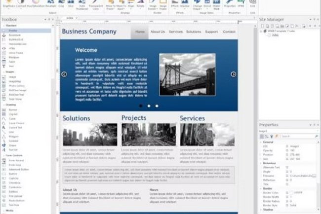The width and height of the screenshot is (321, 214).
Task: Collapse the Drawing toolbox group
Action: point(3,105)
